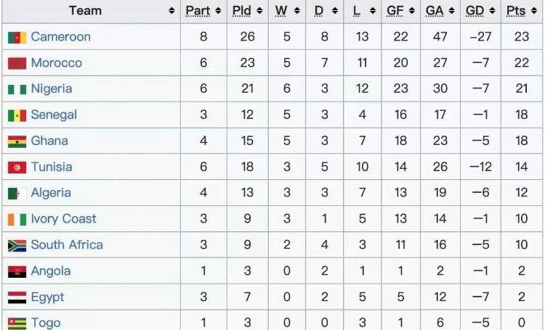Follow the Algeria team link
The image size is (545, 330).
(51, 193)
